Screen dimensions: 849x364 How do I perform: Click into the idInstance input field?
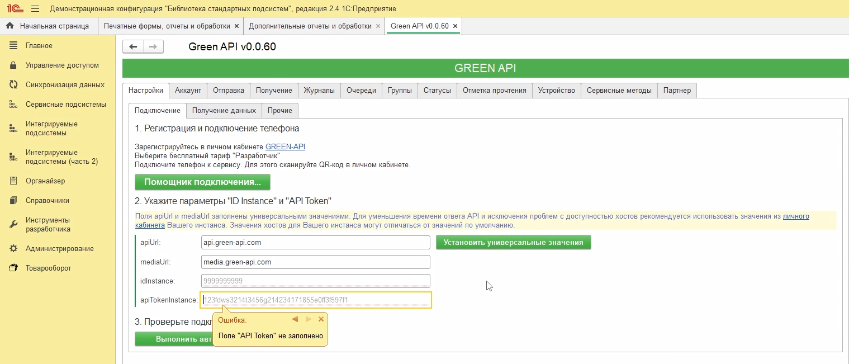pyautogui.click(x=315, y=281)
